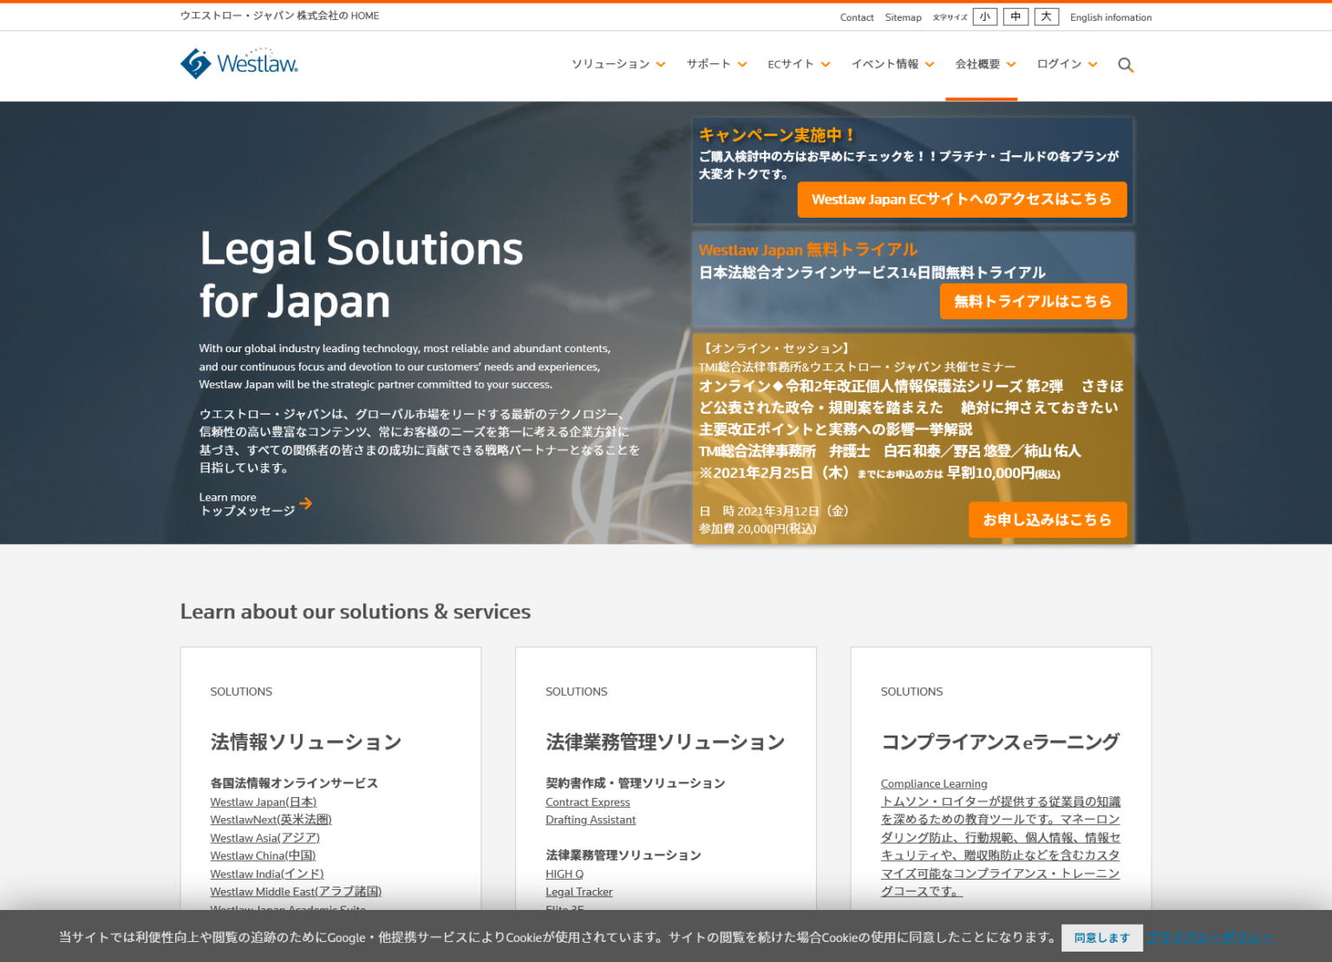Click the English information link
This screenshot has width=1332, height=962.
tap(1111, 16)
